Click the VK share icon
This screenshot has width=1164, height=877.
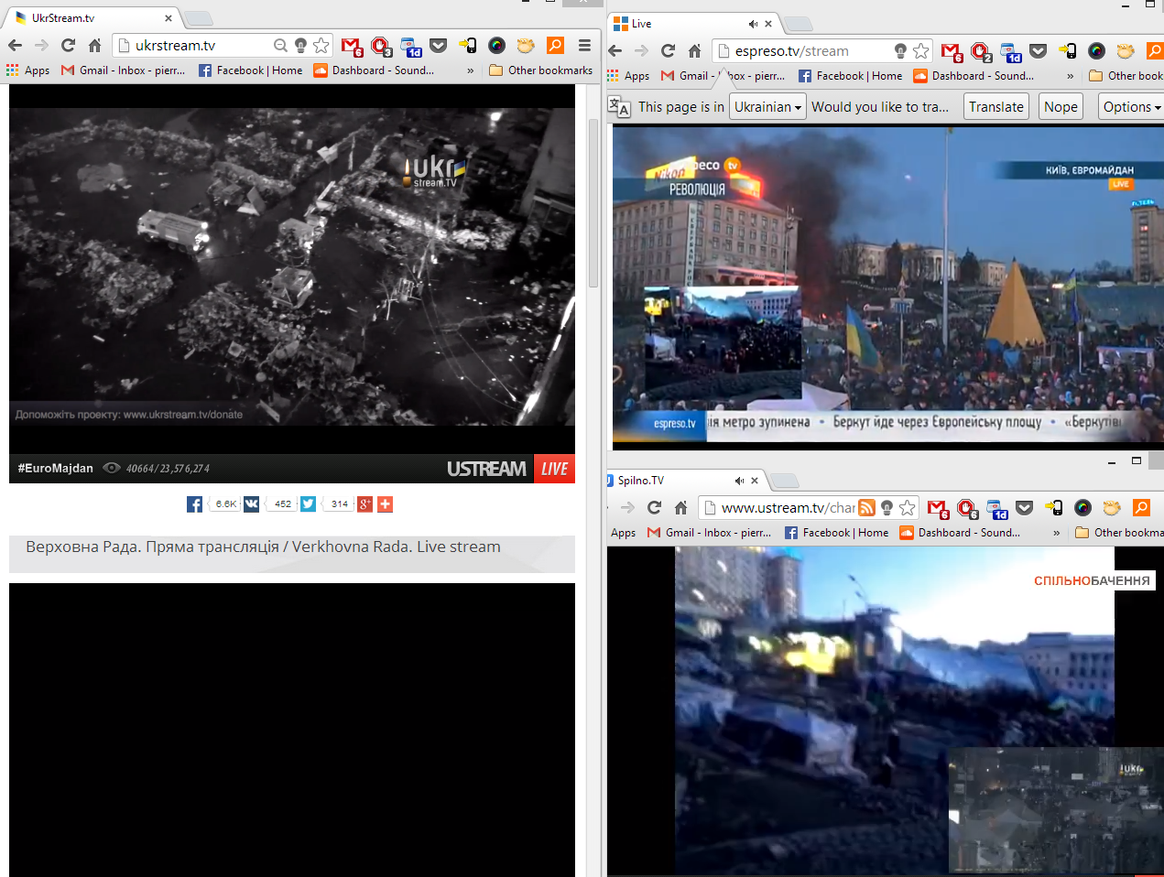[251, 504]
